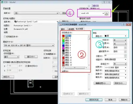Toggle 布满图纸 checkbox
The width and height of the screenshot is (133, 104).
pos(45,54)
